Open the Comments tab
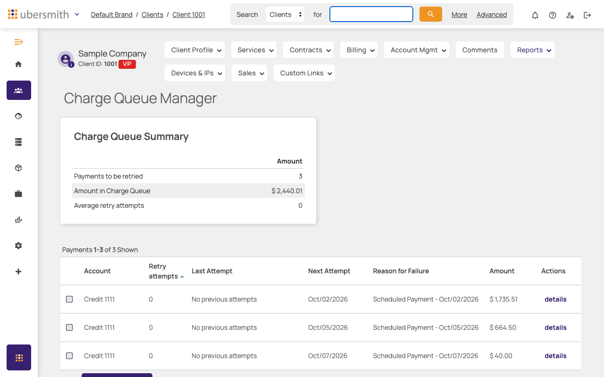Viewport: 604px width, 377px height. (x=480, y=50)
